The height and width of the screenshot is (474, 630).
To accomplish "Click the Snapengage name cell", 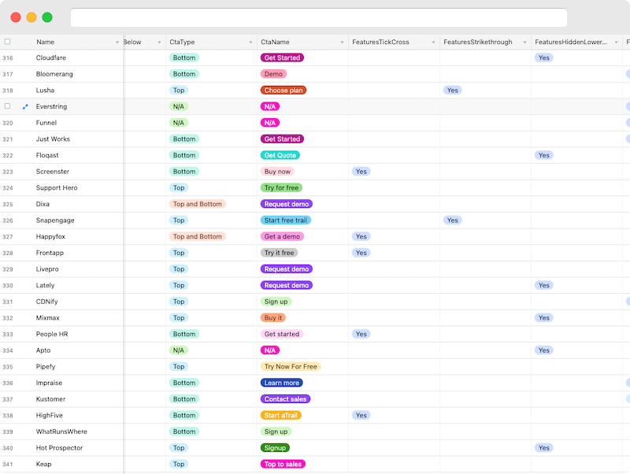I will click(x=55, y=220).
